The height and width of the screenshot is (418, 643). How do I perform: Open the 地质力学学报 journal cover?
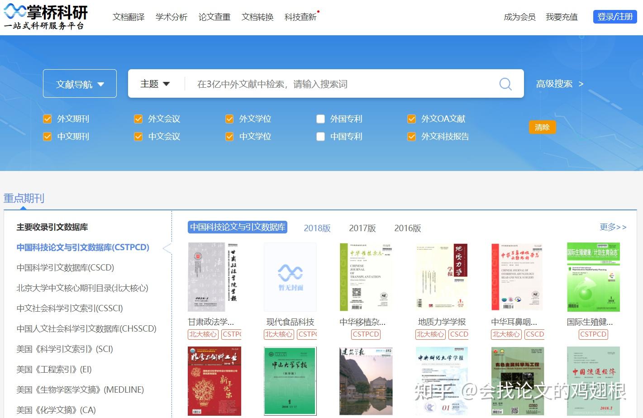point(442,277)
